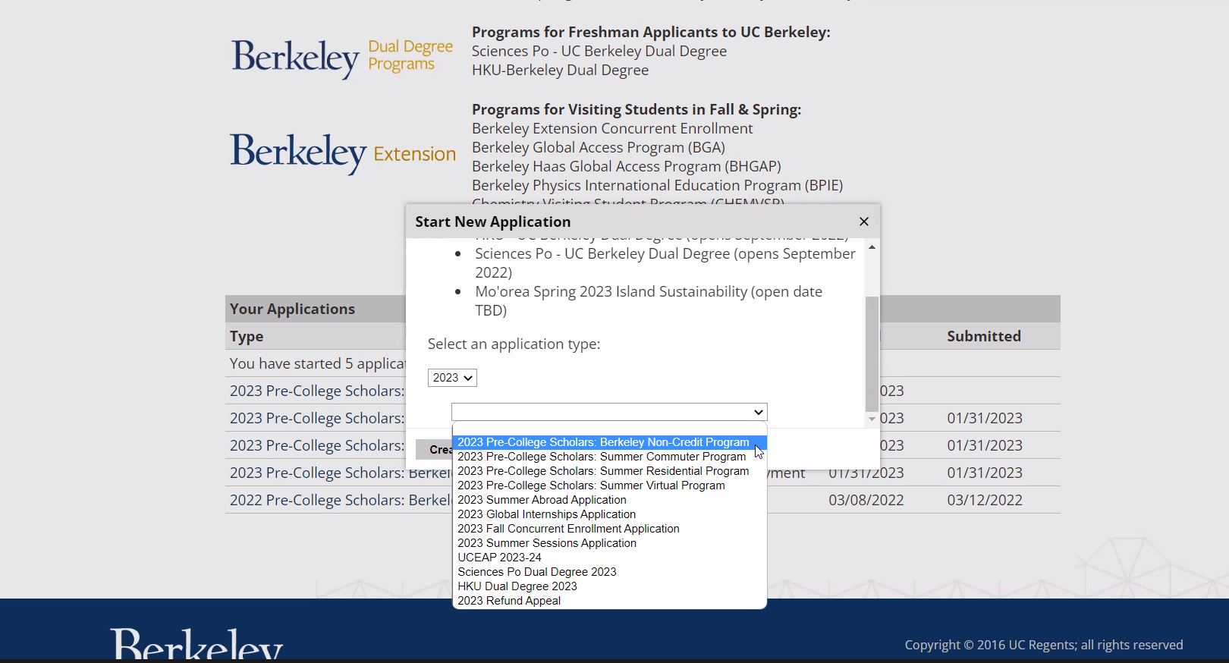Click the Berkeley Extension logo
The height and width of the screenshot is (663, 1229).
tap(343, 153)
